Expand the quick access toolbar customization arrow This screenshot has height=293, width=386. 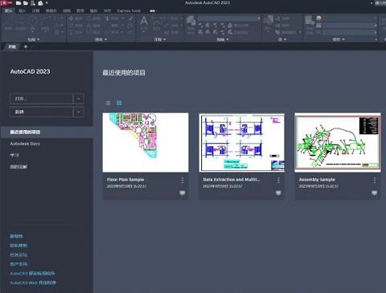47,3
